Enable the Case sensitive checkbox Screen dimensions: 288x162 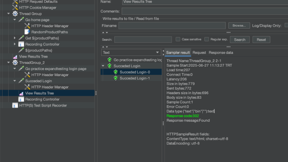(x=178, y=39)
